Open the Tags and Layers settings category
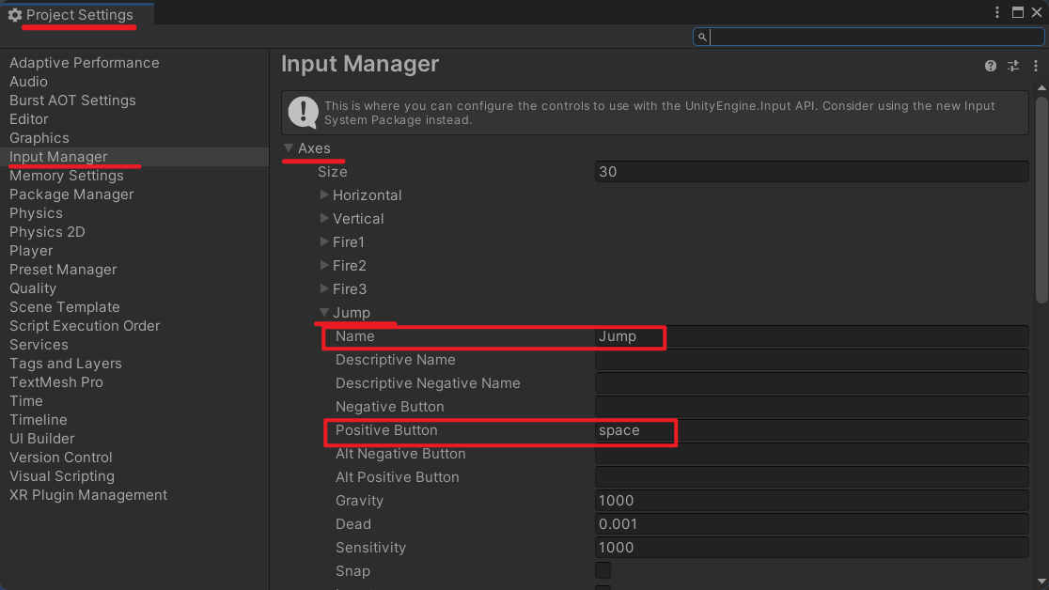1049x590 pixels. point(65,364)
